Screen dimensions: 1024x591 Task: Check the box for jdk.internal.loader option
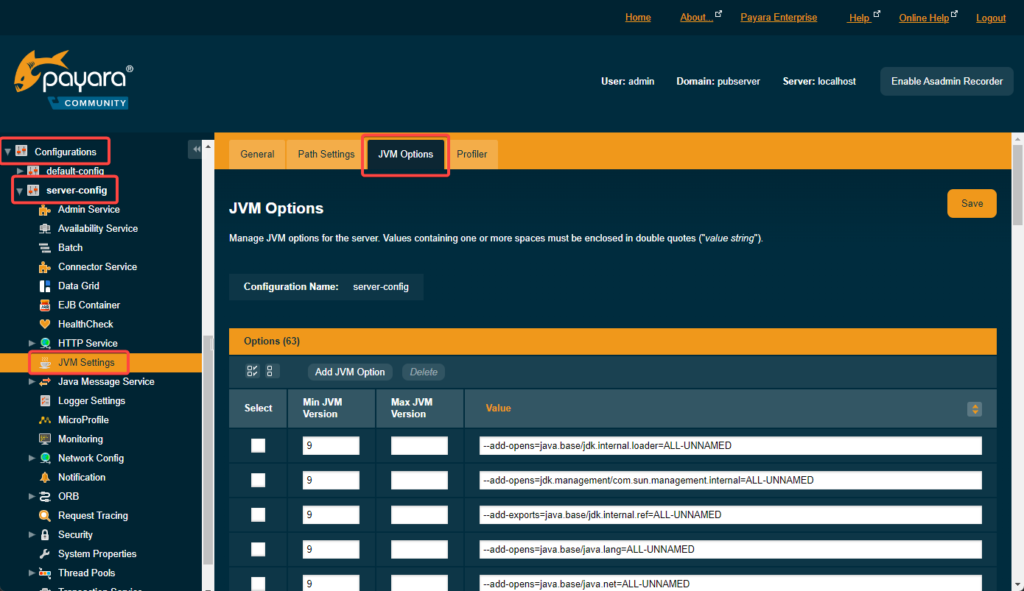point(258,445)
